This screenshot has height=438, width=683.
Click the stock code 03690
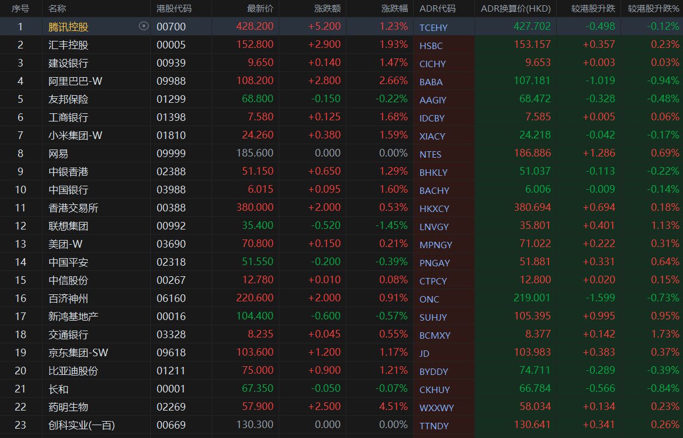171,244
